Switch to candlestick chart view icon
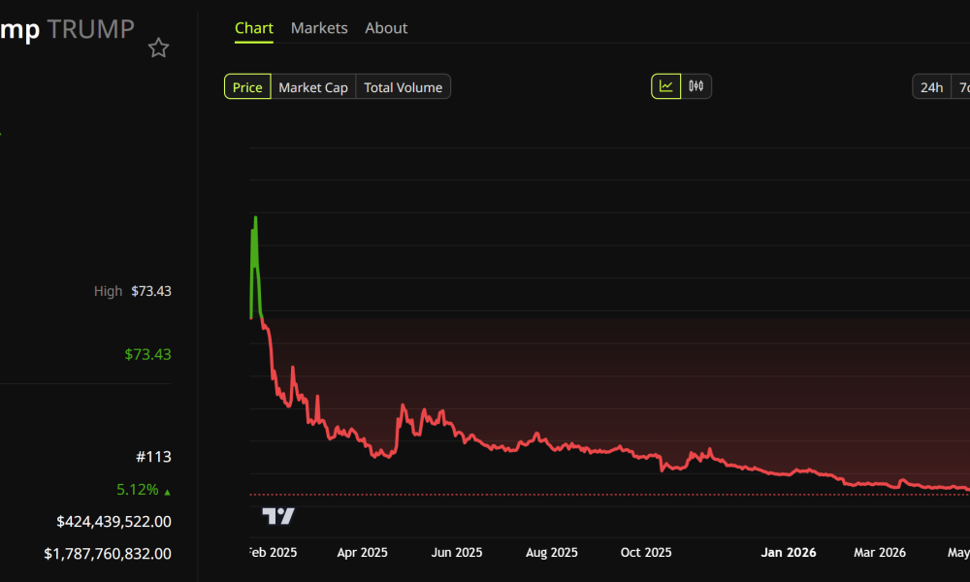Image resolution: width=970 pixels, height=582 pixels. point(695,86)
